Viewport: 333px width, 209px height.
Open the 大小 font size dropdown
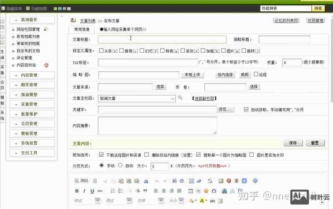click(x=176, y=201)
